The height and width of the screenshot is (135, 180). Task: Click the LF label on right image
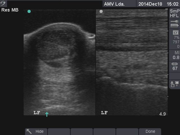104,113
